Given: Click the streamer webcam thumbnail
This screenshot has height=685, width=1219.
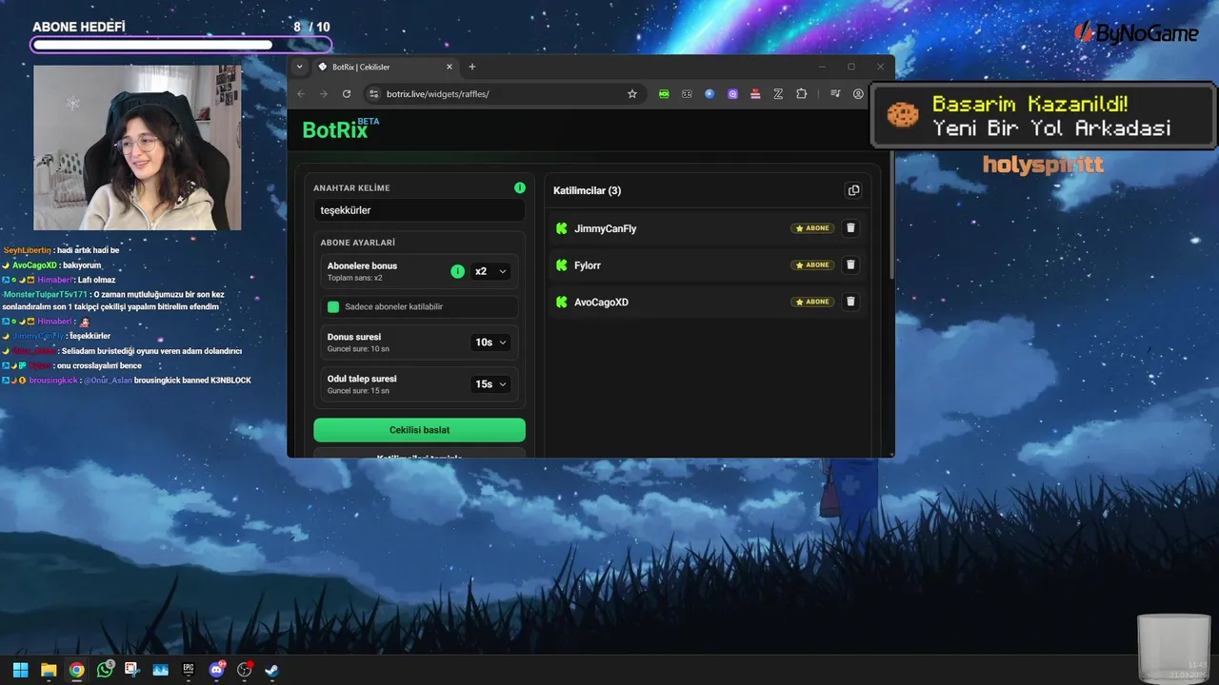Looking at the screenshot, I should (137, 147).
